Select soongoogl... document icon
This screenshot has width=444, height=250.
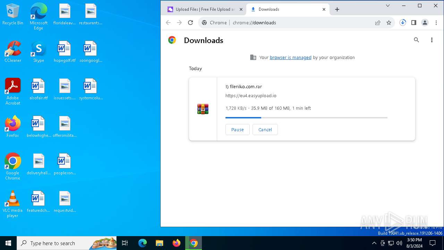click(91, 52)
